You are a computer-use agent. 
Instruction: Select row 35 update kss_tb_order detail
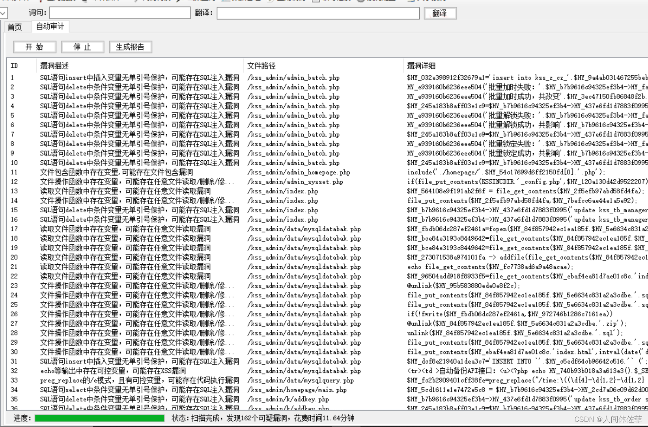527,399
